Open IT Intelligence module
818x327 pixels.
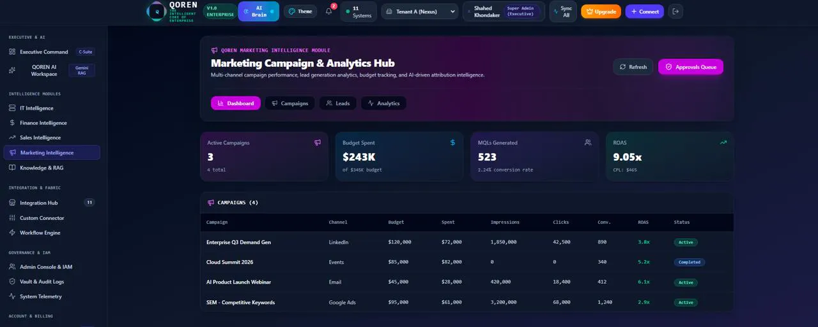pyautogui.click(x=52, y=108)
